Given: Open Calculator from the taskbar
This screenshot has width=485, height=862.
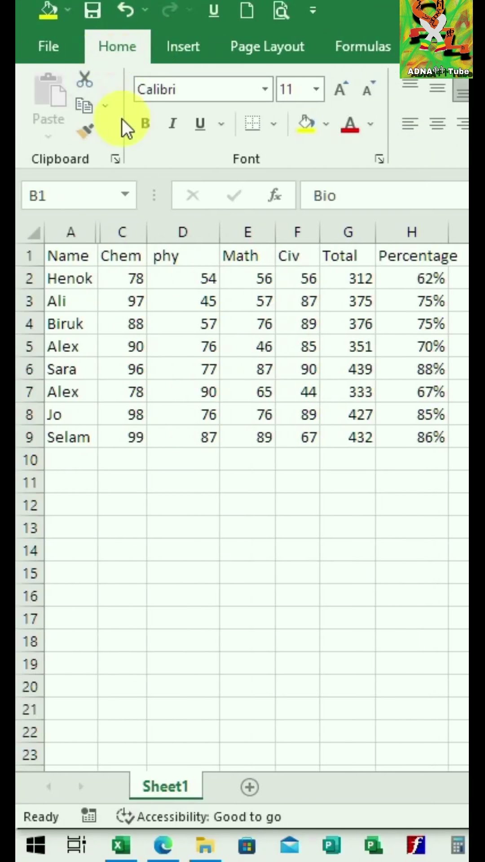Looking at the screenshot, I should tap(458, 846).
